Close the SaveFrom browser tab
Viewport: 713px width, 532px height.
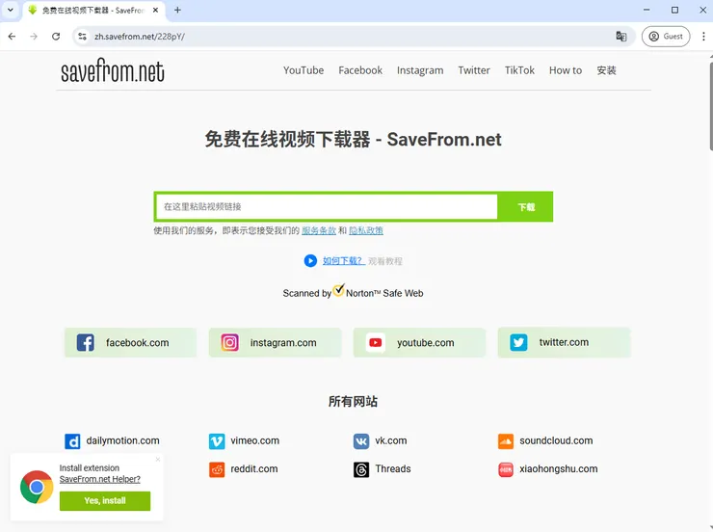click(x=155, y=10)
